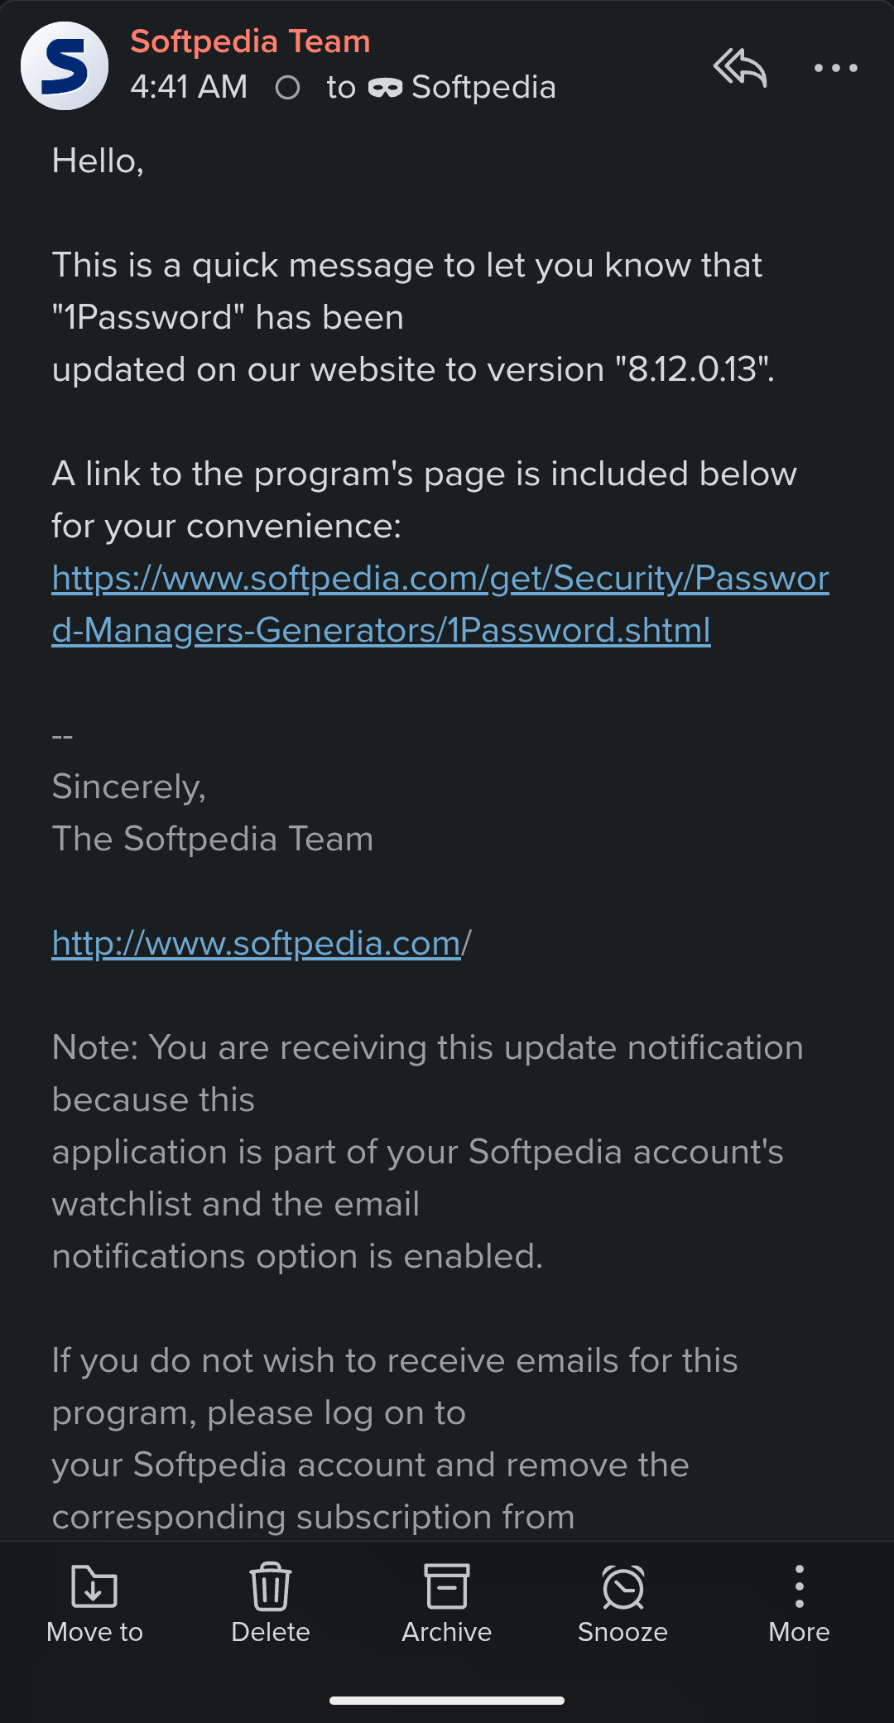894x1723 pixels.
Task: Tap the 4:41 AM timestamp
Action: tap(189, 87)
